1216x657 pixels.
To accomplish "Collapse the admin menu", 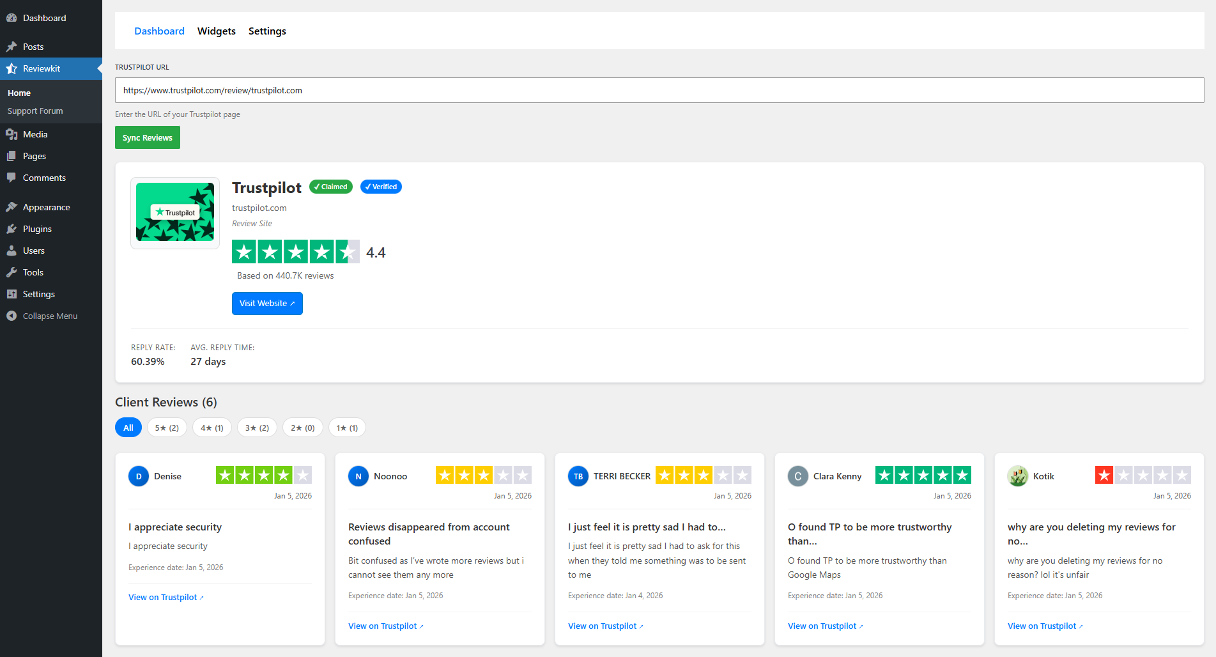I will [x=42, y=316].
